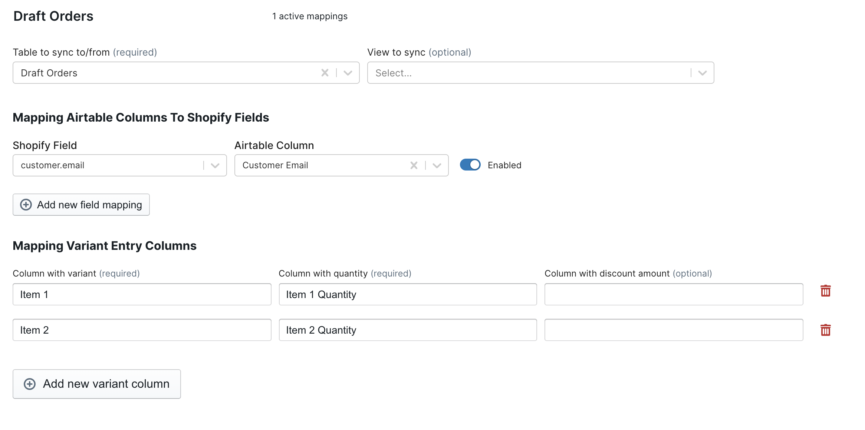Delete the Item 1 variant row
Image resolution: width=865 pixels, height=430 pixels.
point(825,291)
